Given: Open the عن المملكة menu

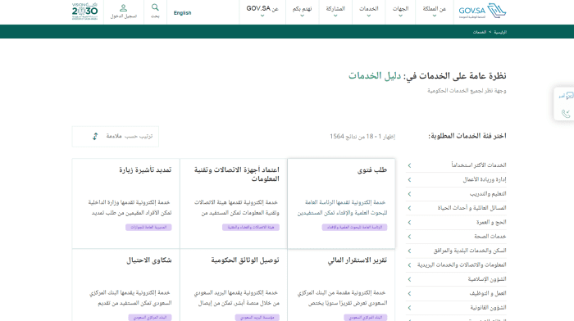Looking at the screenshot, I should (x=434, y=11).
